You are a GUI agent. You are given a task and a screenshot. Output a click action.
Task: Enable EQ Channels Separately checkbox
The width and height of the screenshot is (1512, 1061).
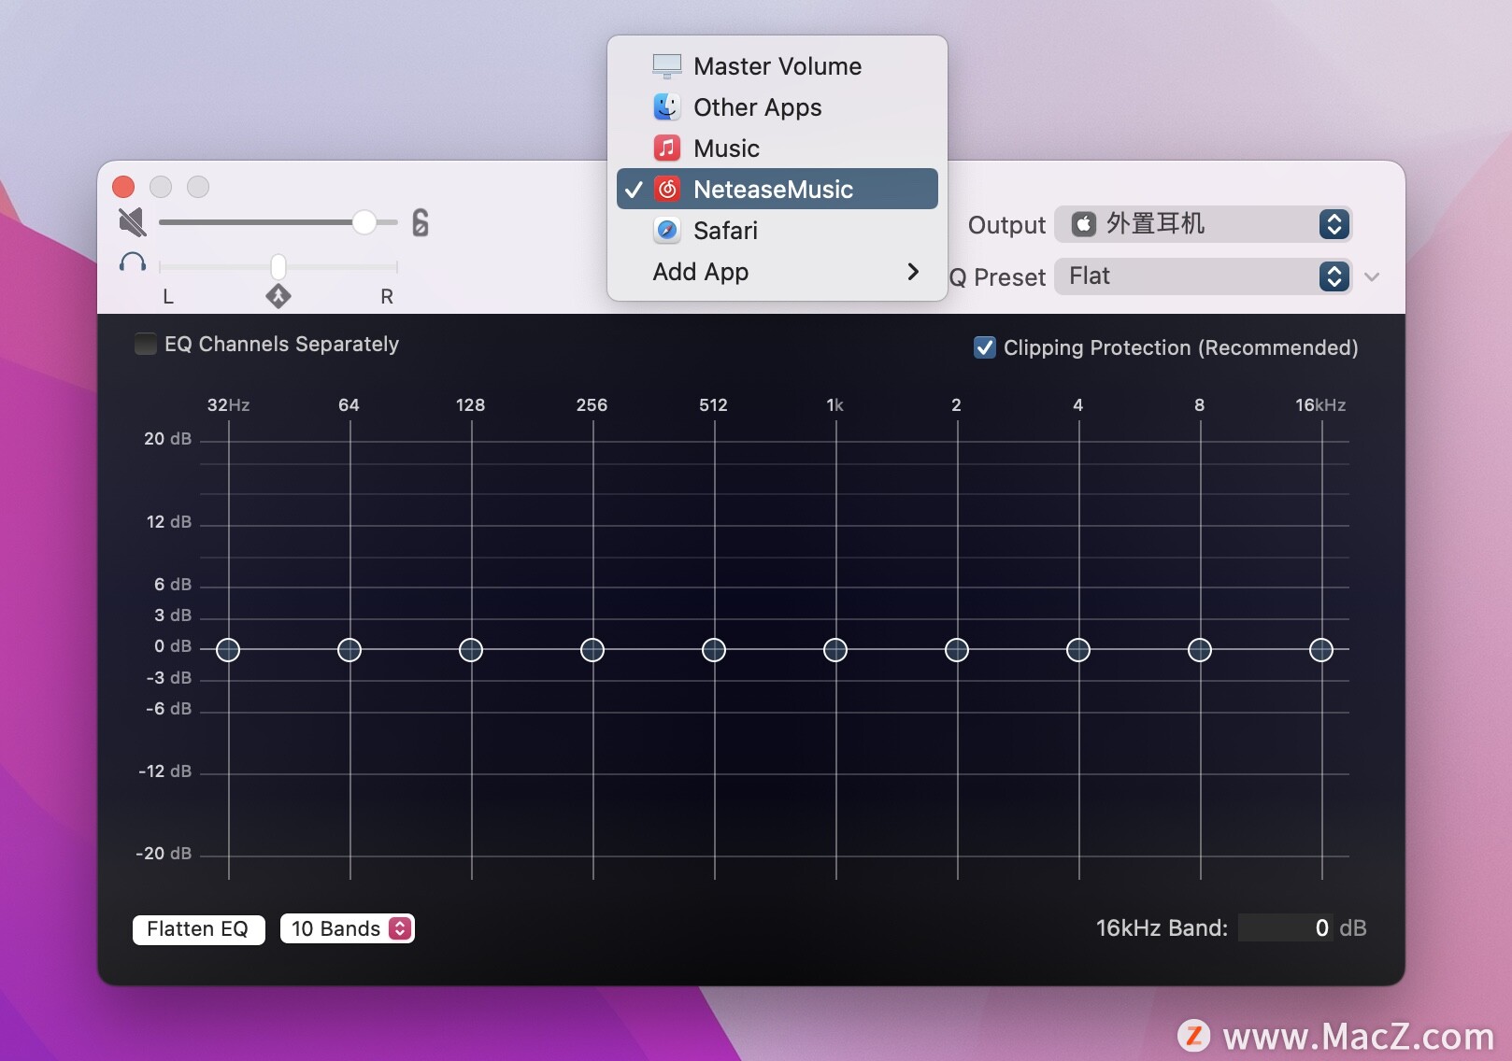click(x=146, y=344)
